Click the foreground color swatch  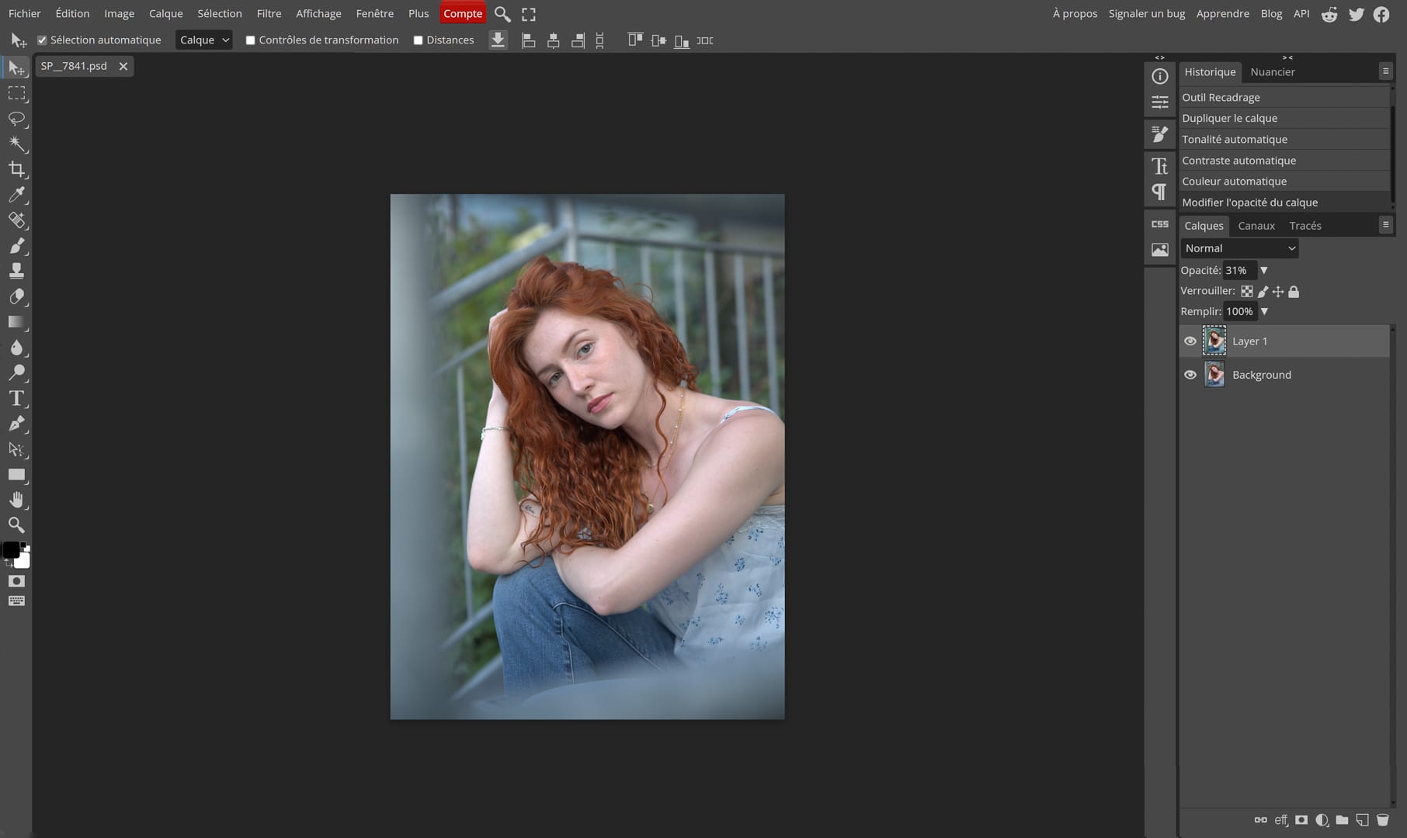coord(11,550)
